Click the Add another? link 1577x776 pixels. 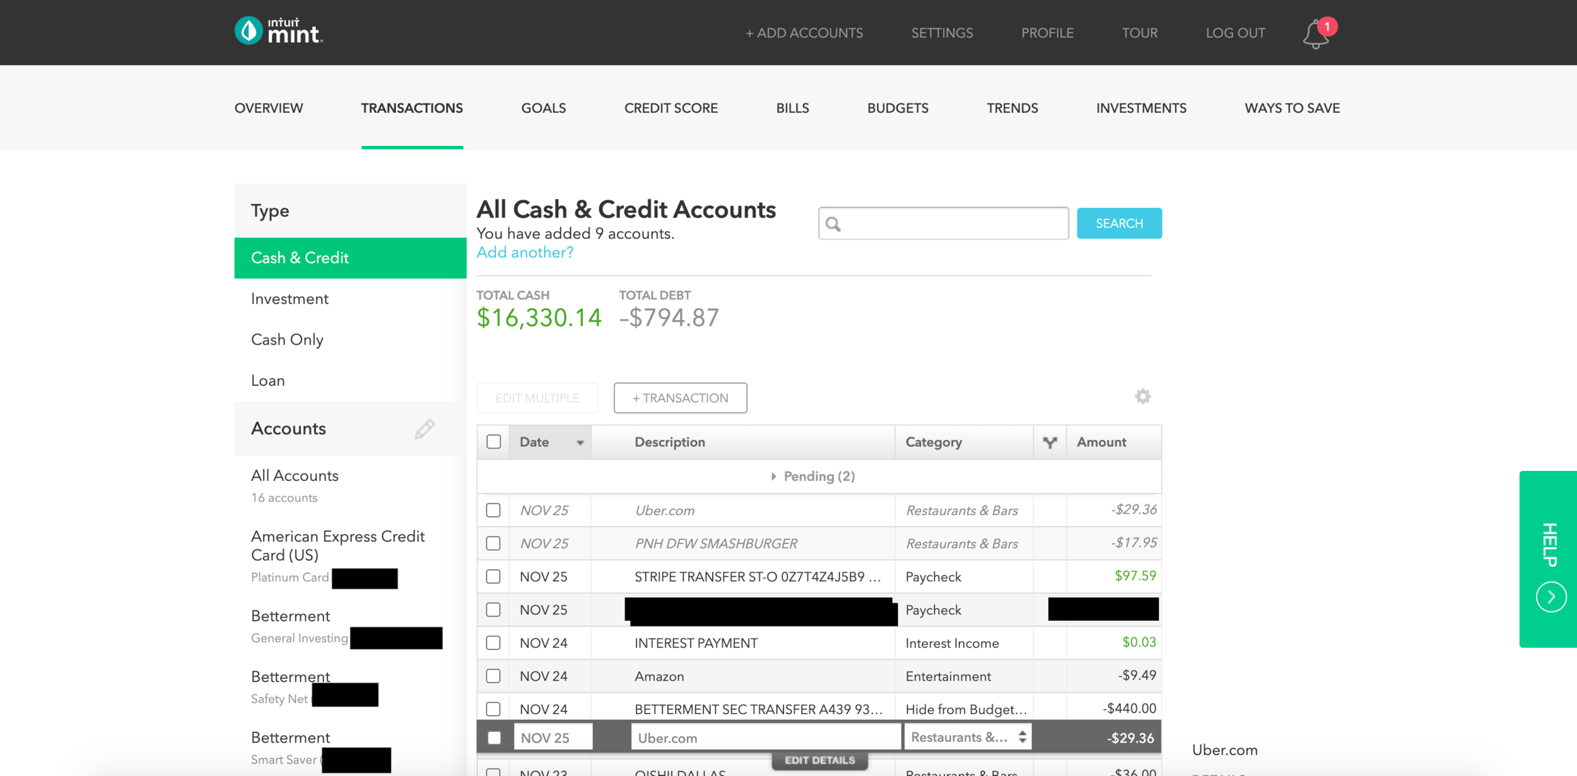pyautogui.click(x=524, y=253)
